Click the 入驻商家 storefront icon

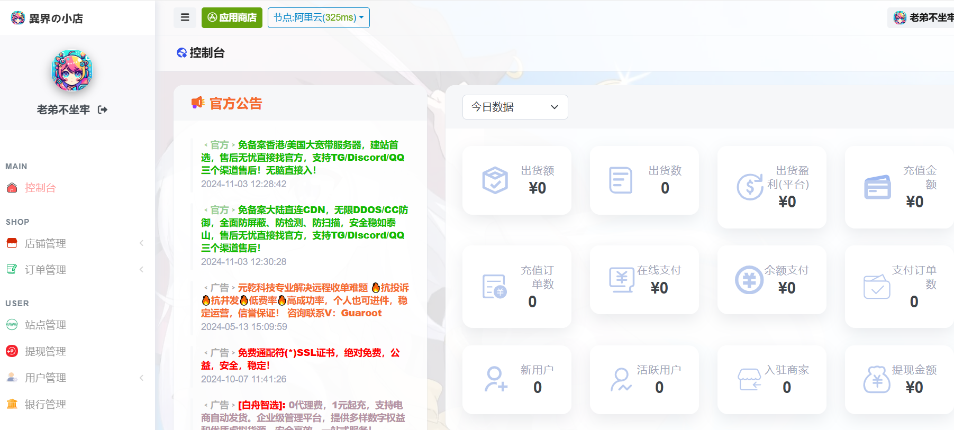749,379
